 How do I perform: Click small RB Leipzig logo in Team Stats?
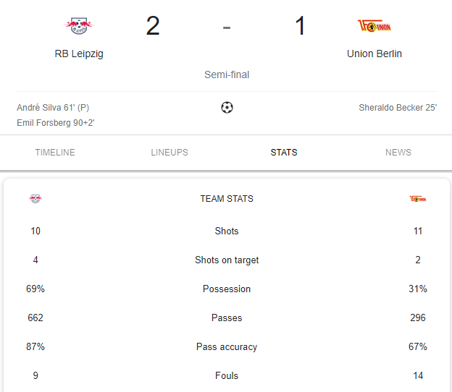[35, 199]
